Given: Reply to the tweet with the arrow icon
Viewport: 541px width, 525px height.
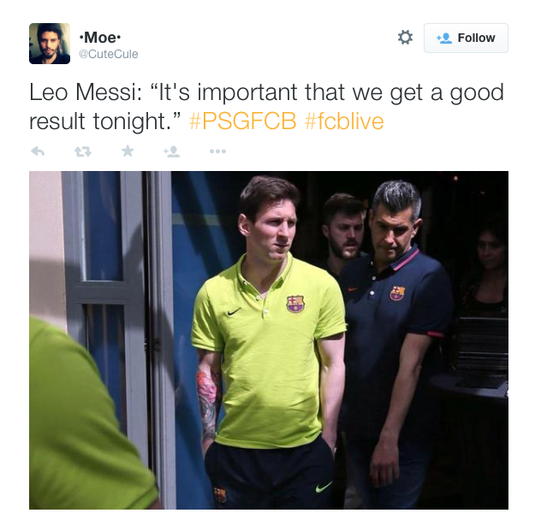Looking at the screenshot, I should point(38,151).
